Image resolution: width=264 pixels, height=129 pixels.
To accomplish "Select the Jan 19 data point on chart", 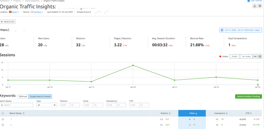I will click(x=91, y=82).
